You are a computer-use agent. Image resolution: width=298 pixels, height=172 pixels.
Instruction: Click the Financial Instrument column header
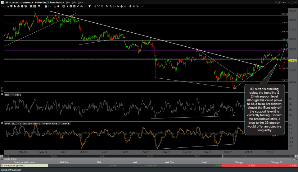tap(25, 162)
